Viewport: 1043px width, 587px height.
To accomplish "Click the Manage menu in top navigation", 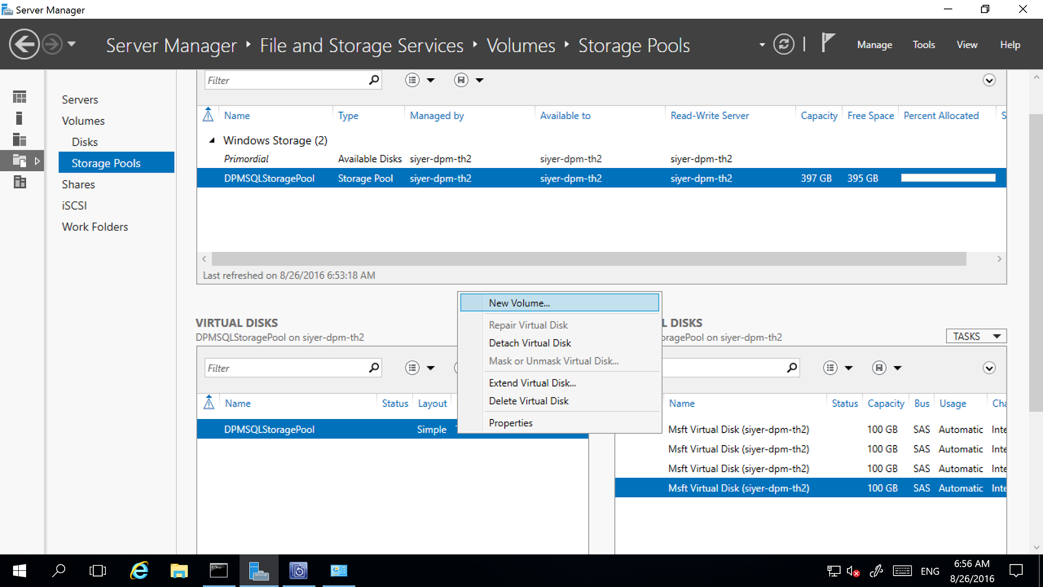I will pos(876,44).
